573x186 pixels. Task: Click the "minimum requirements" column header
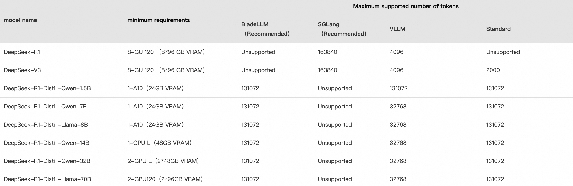[x=159, y=20]
